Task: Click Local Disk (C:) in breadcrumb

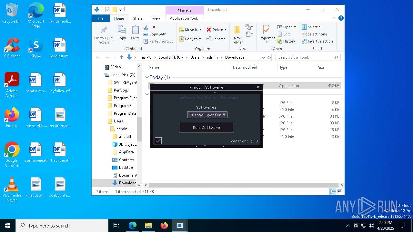Action: click(x=171, y=57)
